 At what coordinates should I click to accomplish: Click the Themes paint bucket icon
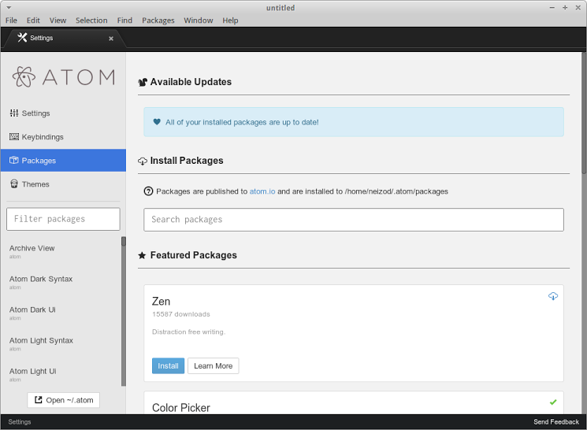pyautogui.click(x=14, y=183)
